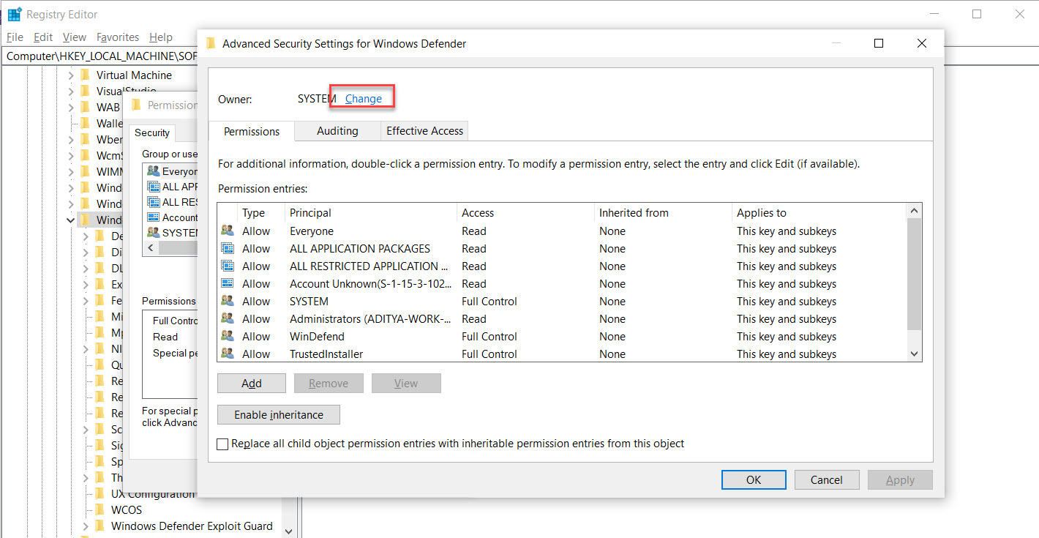The height and width of the screenshot is (538, 1039).
Task: Click the Security tab in the background Permissions dialog
Action: coord(152,132)
